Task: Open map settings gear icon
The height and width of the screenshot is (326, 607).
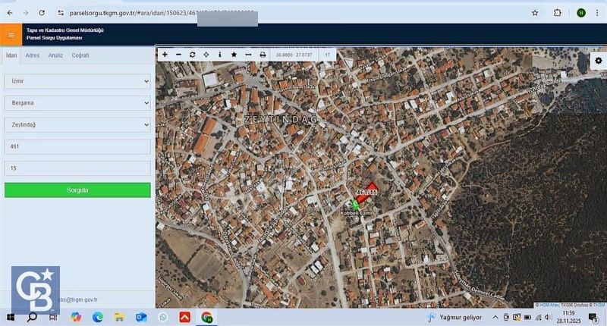Action: (x=598, y=61)
